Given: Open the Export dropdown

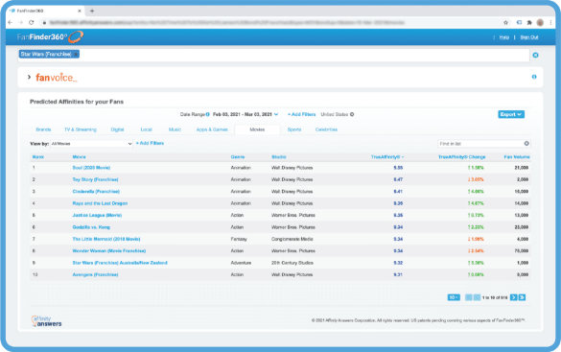Looking at the screenshot, I should tap(511, 114).
